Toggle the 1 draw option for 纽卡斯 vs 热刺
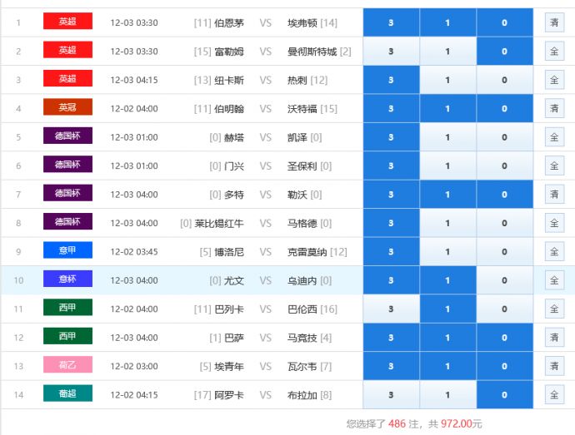 tap(447, 80)
